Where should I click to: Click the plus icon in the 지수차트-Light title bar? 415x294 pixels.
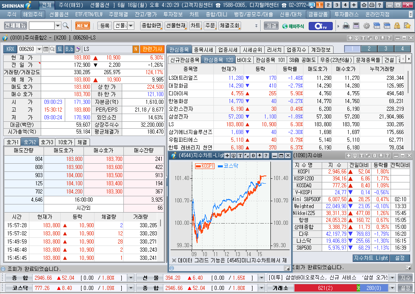227,156
